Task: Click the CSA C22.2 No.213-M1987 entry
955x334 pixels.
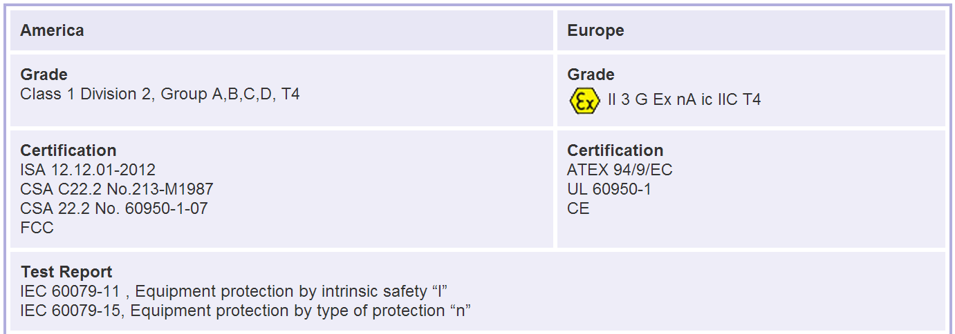Action: tap(116, 189)
